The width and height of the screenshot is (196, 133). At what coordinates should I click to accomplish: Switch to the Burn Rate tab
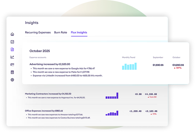pyautogui.click(x=60, y=32)
